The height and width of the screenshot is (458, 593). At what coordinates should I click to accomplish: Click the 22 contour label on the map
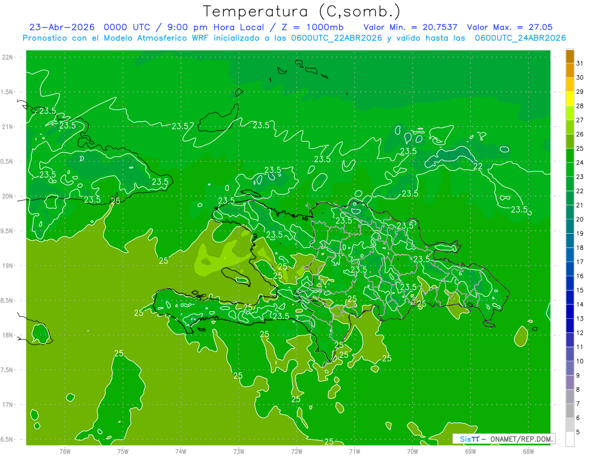pyautogui.click(x=478, y=166)
